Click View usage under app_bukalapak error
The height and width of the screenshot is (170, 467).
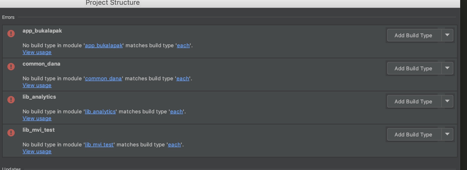(x=37, y=52)
